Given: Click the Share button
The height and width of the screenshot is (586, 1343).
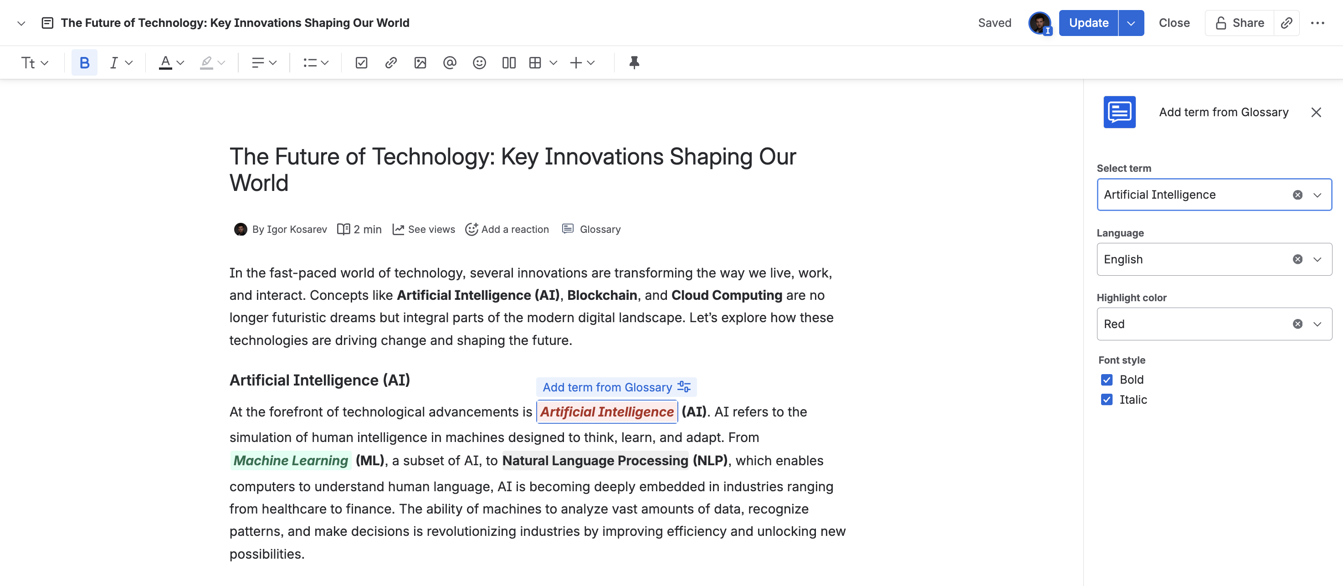Looking at the screenshot, I should point(1239,23).
